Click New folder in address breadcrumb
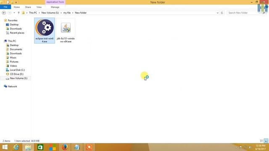 81,13
